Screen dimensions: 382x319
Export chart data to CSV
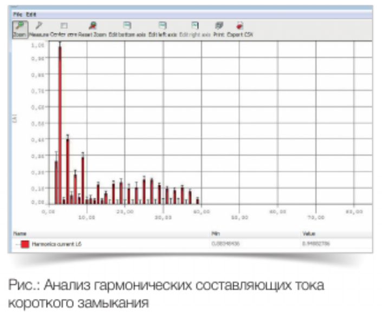click(239, 29)
